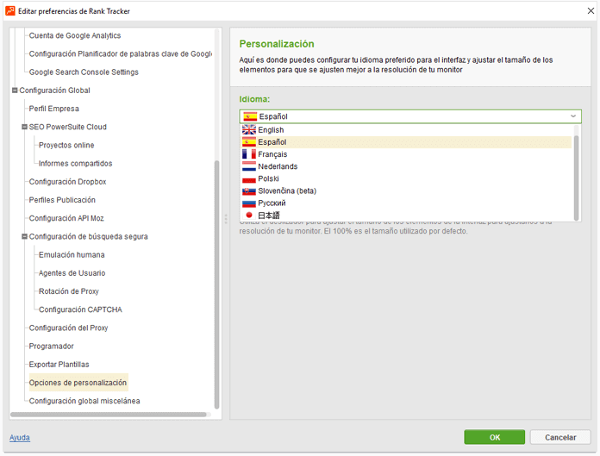Click the language list vertical scrollbar

pyautogui.click(x=576, y=172)
